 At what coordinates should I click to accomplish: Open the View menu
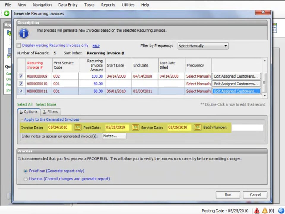(x=22, y=5)
